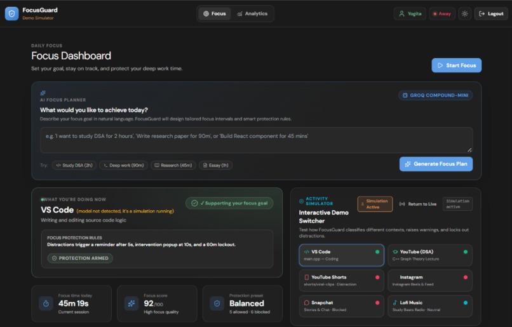The image size is (512, 327).
Task: Toggle the light/dark theme sun icon
Action: pos(464,14)
